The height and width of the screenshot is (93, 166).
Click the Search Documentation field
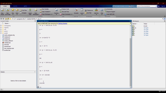coord(146,6)
